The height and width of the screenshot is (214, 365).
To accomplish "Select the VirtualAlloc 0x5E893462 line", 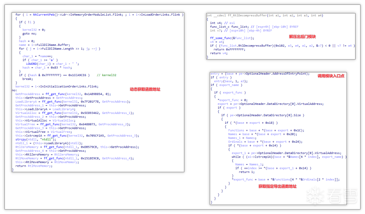I will 74,113.
